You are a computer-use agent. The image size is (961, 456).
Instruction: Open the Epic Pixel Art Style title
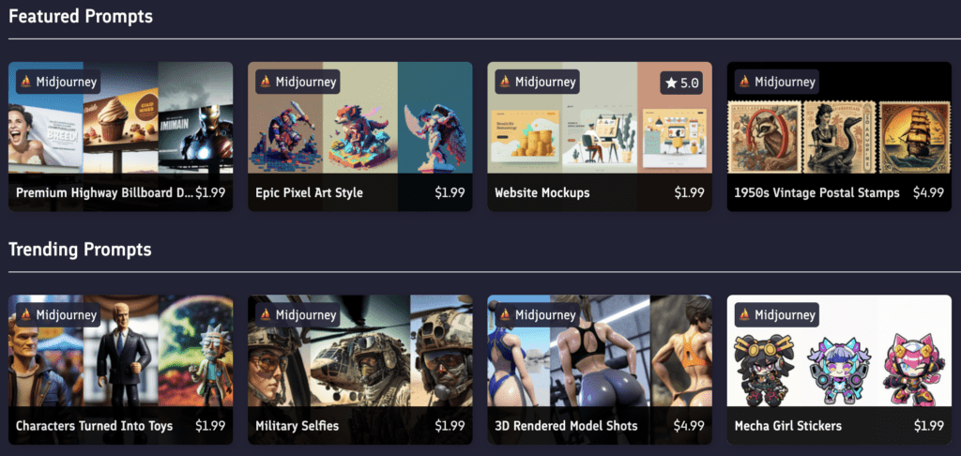tap(309, 192)
